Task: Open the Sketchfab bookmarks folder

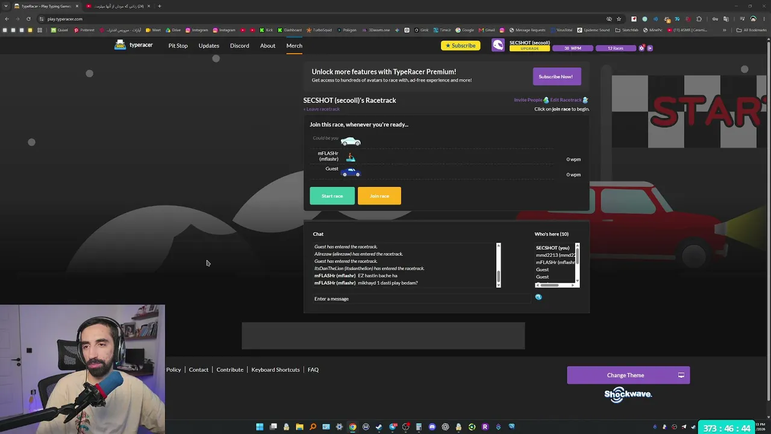Action: click(x=626, y=30)
